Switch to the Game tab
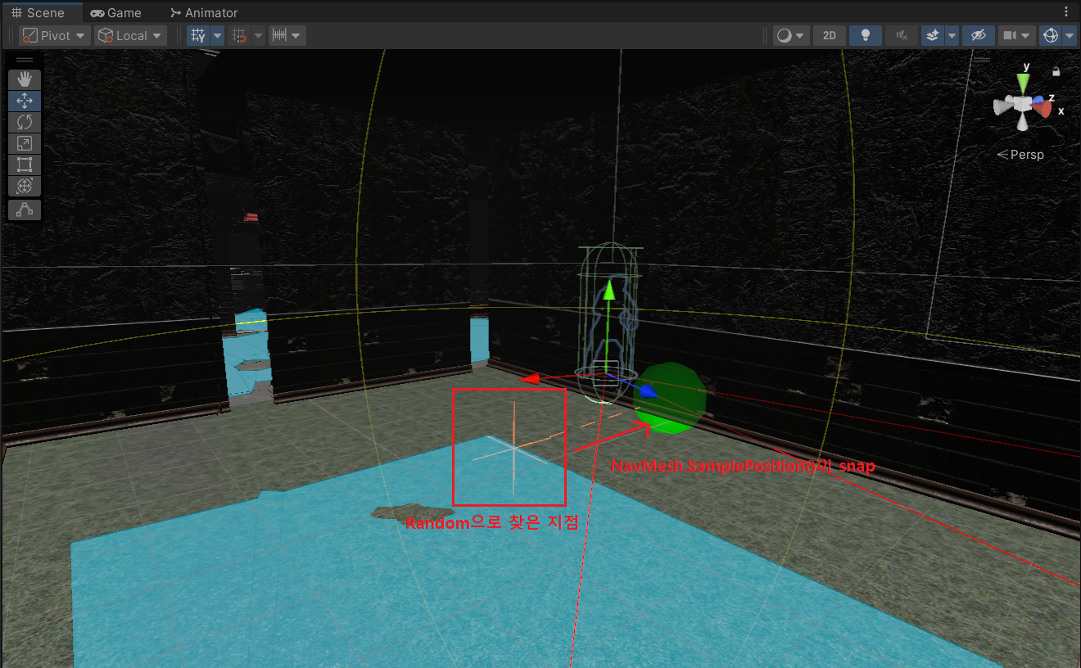The width and height of the screenshot is (1081, 668). 115,13
